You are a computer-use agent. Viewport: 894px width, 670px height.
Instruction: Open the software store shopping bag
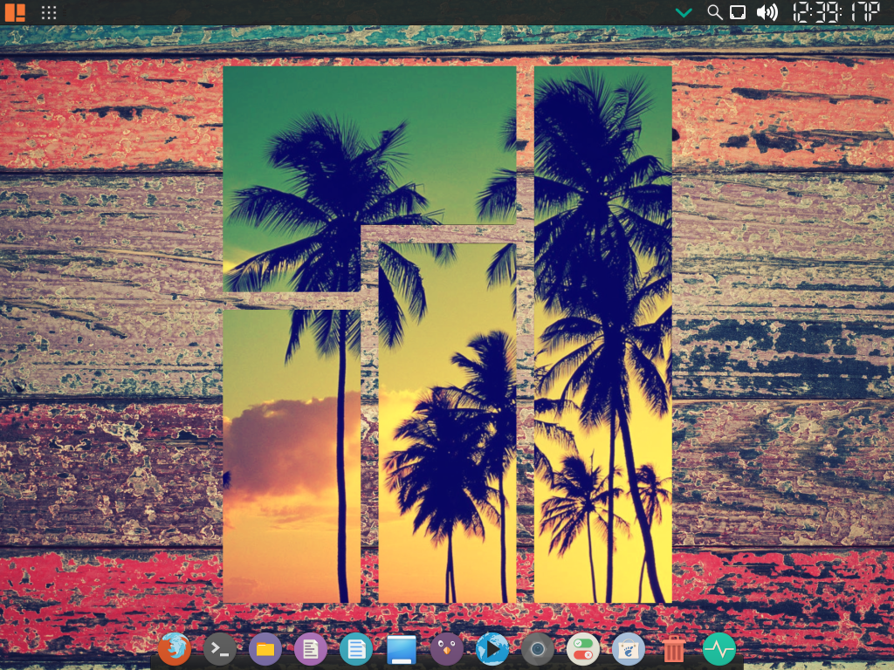tap(629, 649)
